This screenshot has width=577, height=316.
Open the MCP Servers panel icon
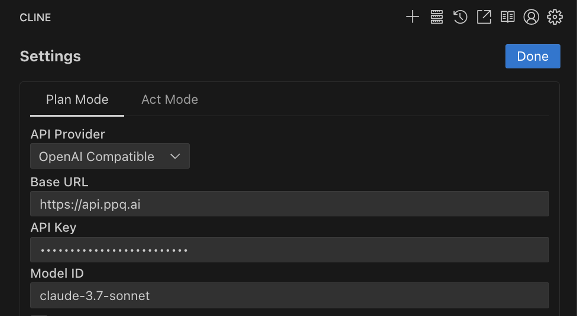pos(436,17)
